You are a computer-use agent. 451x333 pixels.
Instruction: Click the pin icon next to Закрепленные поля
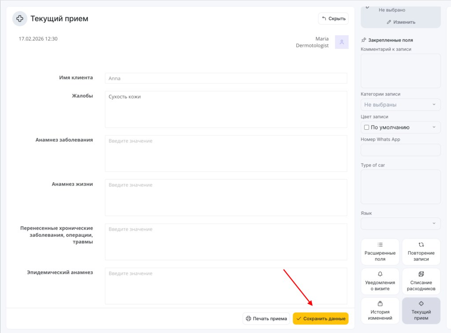point(364,40)
